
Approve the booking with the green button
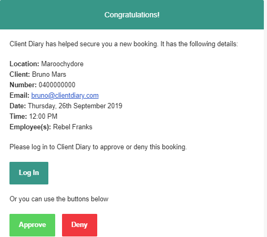(x=32, y=225)
